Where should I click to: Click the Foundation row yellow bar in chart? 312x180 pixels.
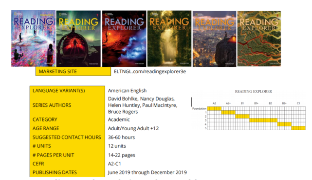pyautogui.click(x=214, y=109)
